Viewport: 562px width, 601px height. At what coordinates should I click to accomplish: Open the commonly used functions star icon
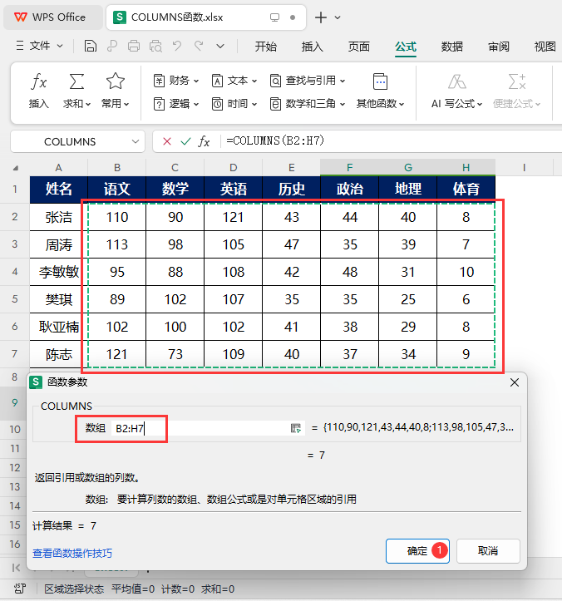(115, 81)
